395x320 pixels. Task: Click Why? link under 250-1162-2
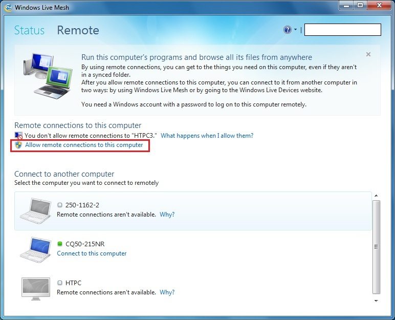coord(167,215)
